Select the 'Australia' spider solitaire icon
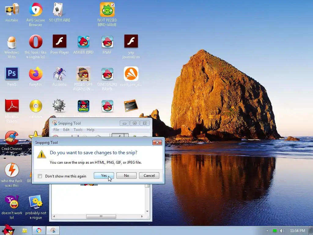This screenshot has width=313, height=235. coord(60,77)
